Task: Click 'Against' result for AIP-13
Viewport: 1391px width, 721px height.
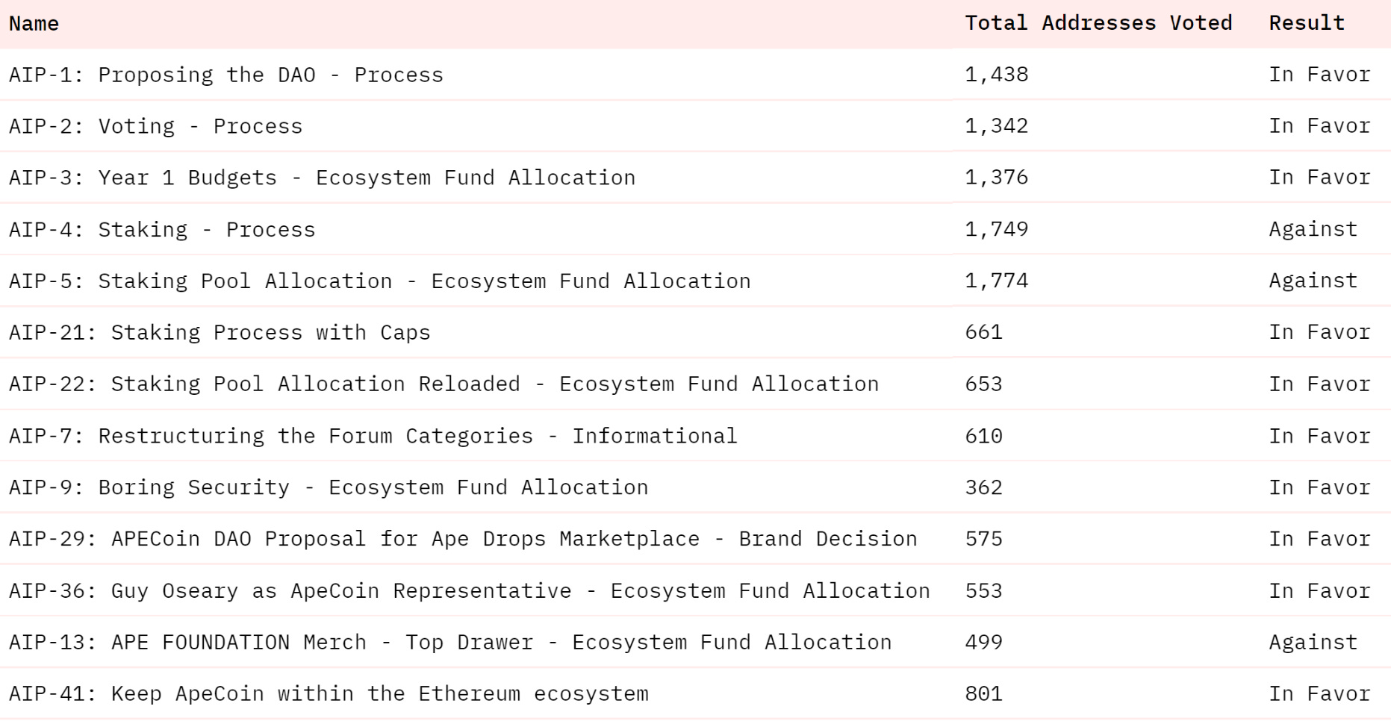Action: 1313,643
